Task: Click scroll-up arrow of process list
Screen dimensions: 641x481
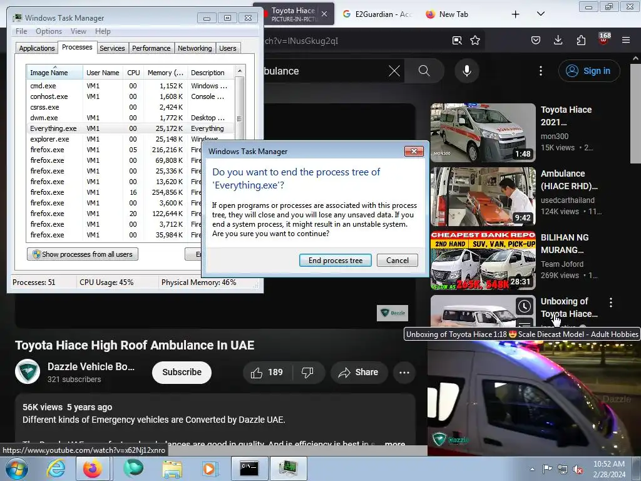Action: 240,71
